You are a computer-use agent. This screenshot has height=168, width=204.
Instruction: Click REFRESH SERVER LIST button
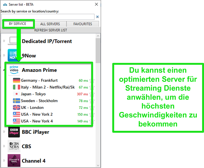tap(51, 30)
